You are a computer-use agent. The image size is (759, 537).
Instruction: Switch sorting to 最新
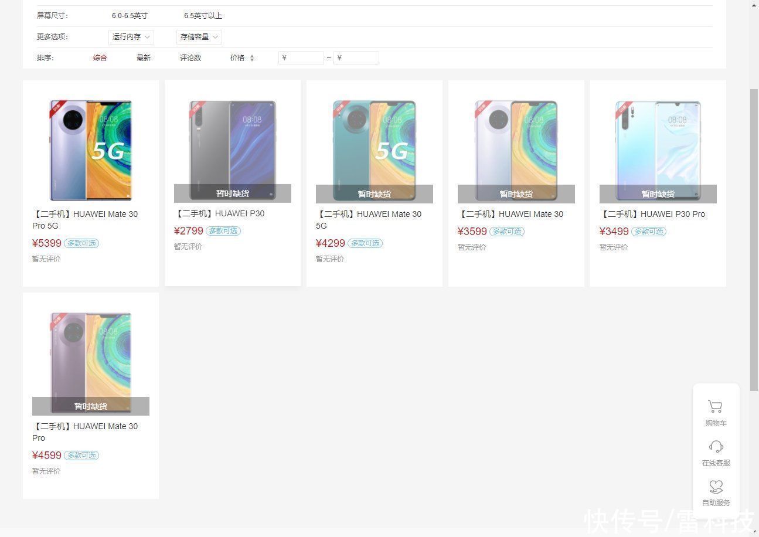point(144,57)
